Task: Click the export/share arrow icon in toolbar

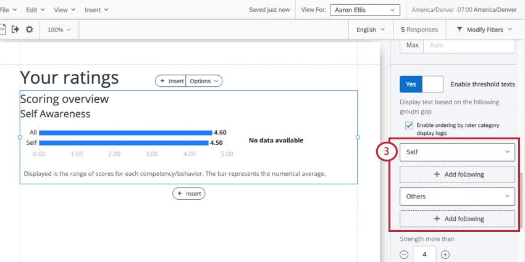Action: 15,30
